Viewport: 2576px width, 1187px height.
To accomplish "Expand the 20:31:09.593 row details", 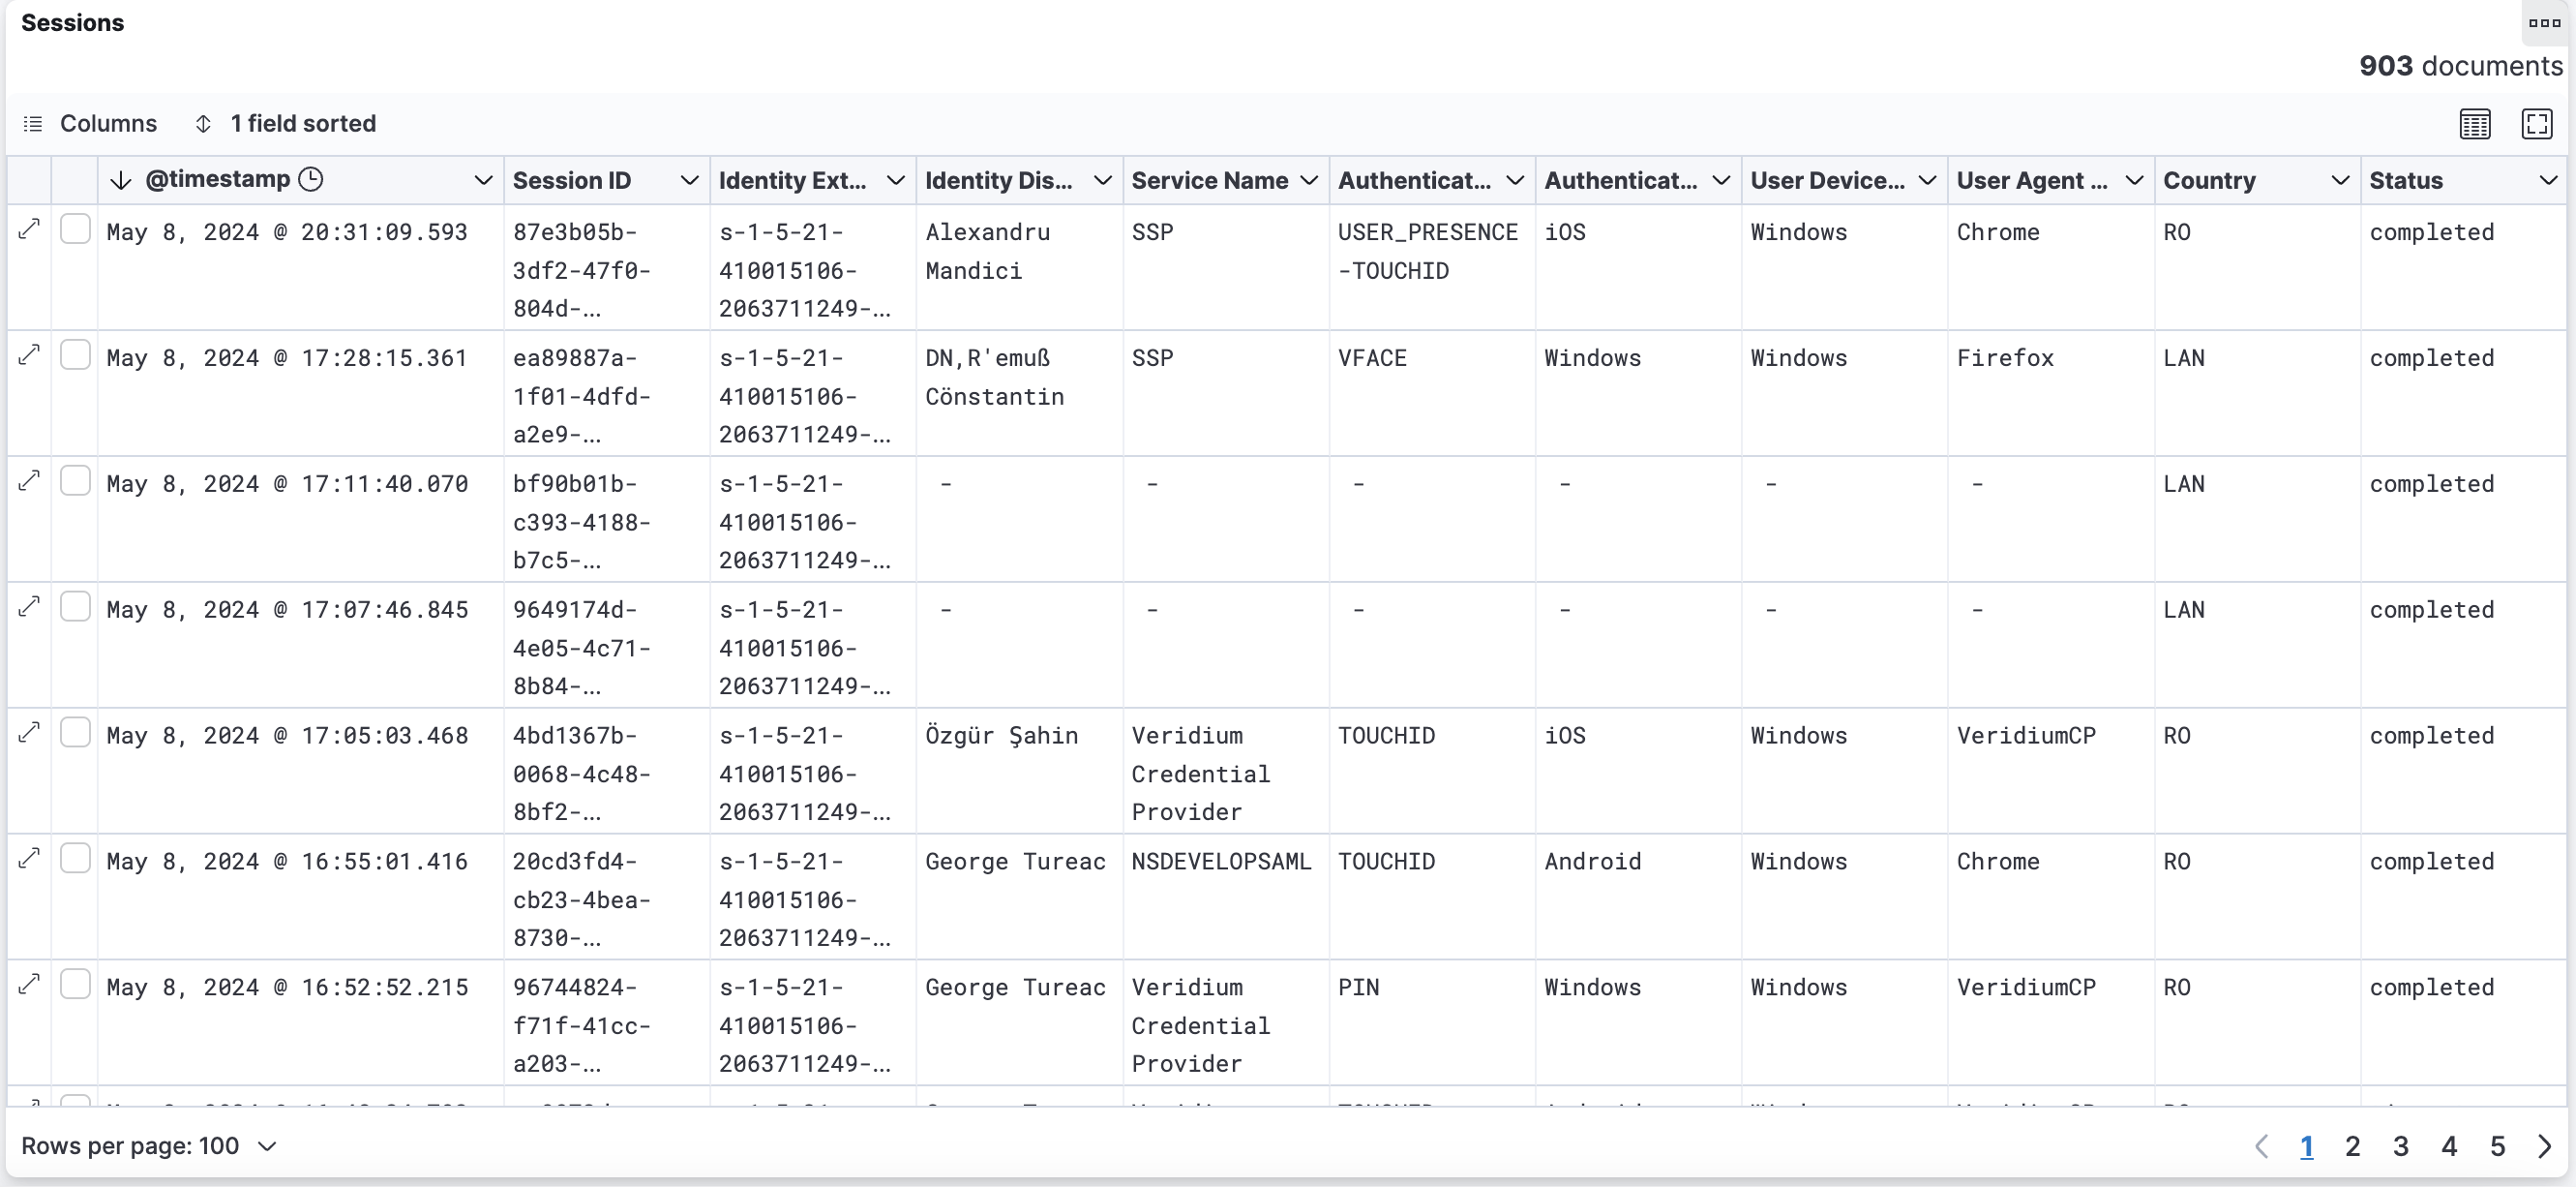I will tap(30, 229).
